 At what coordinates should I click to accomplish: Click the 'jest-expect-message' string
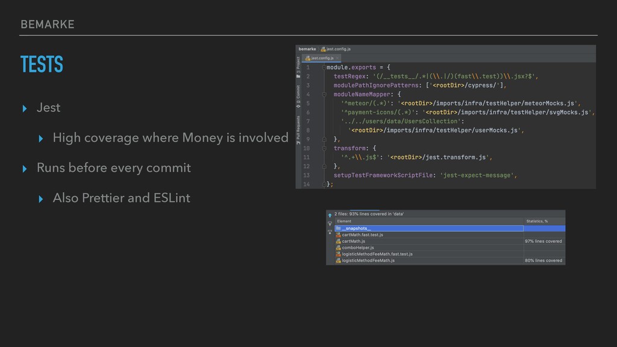pyautogui.click(x=477, y=175)
